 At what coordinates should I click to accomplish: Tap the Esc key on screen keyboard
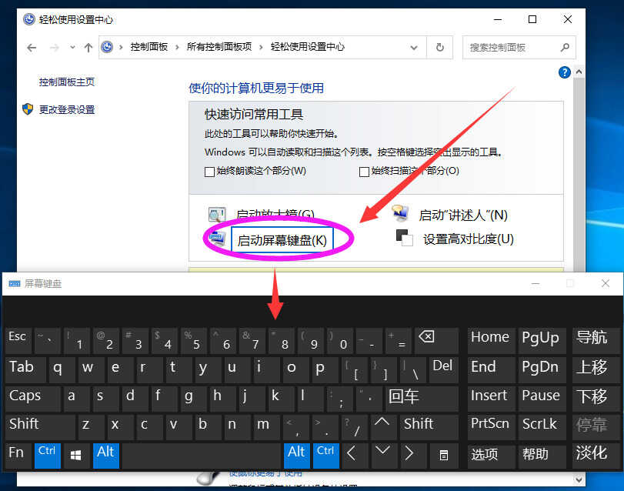(x=18, y=341)
